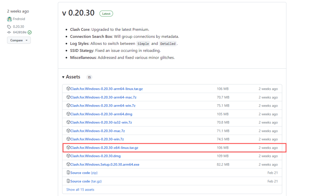Expand list with Show all 15 assets
The height and width of the screenshot is (196, 323).
(80, 190)
